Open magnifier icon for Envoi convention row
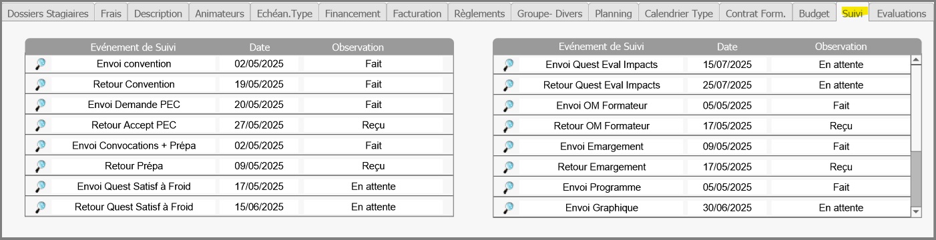The image size is (936, 240). coord(40,65)
